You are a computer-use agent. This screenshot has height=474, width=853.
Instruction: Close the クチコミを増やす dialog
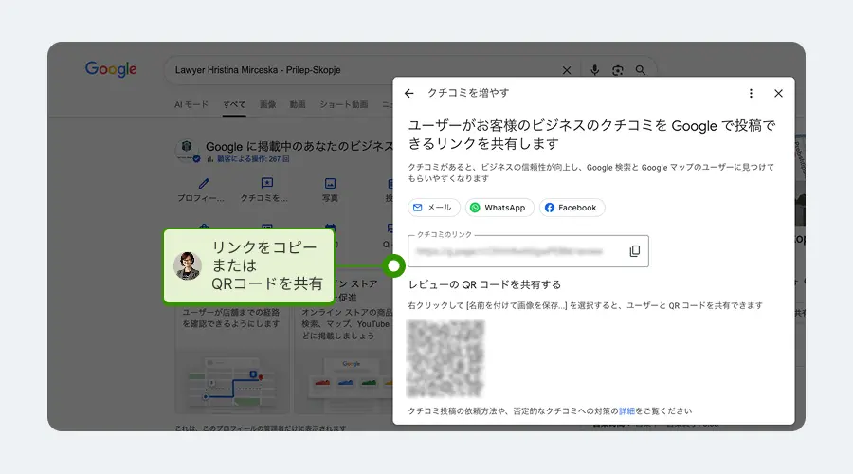click(778, 94)
